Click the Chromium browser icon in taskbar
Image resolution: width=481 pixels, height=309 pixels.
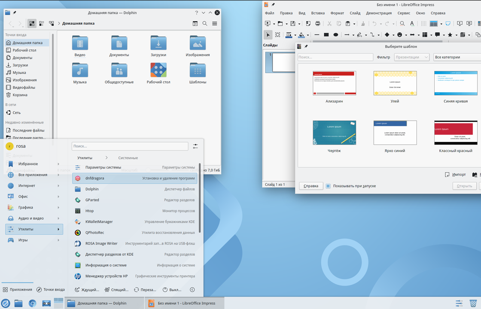click(x=32, y=303)
